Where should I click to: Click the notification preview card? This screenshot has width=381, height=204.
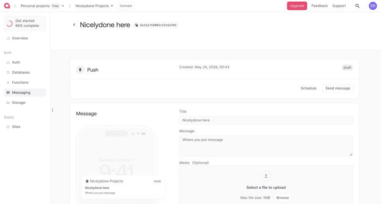point(123,187)
